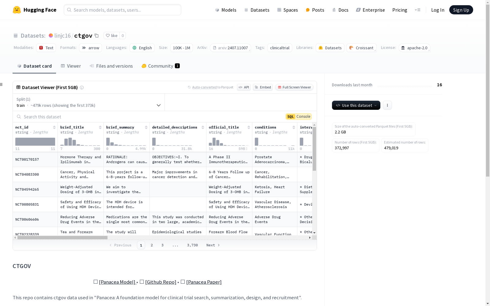Switch to the Dataset card tab

[x=34, y=66]
